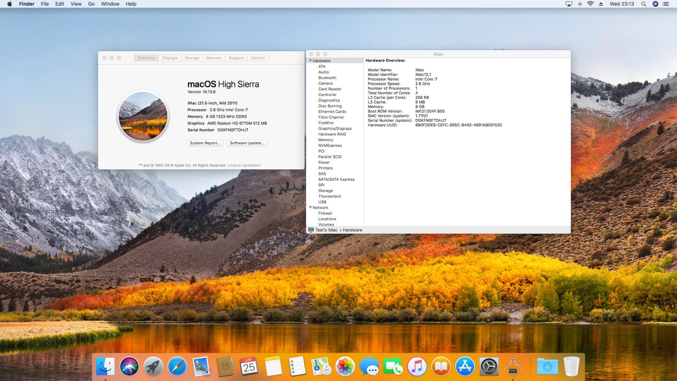Select Storage in System Information sidebar
Image resolution: width=677 pixels, height=381 pixels.
325,190
